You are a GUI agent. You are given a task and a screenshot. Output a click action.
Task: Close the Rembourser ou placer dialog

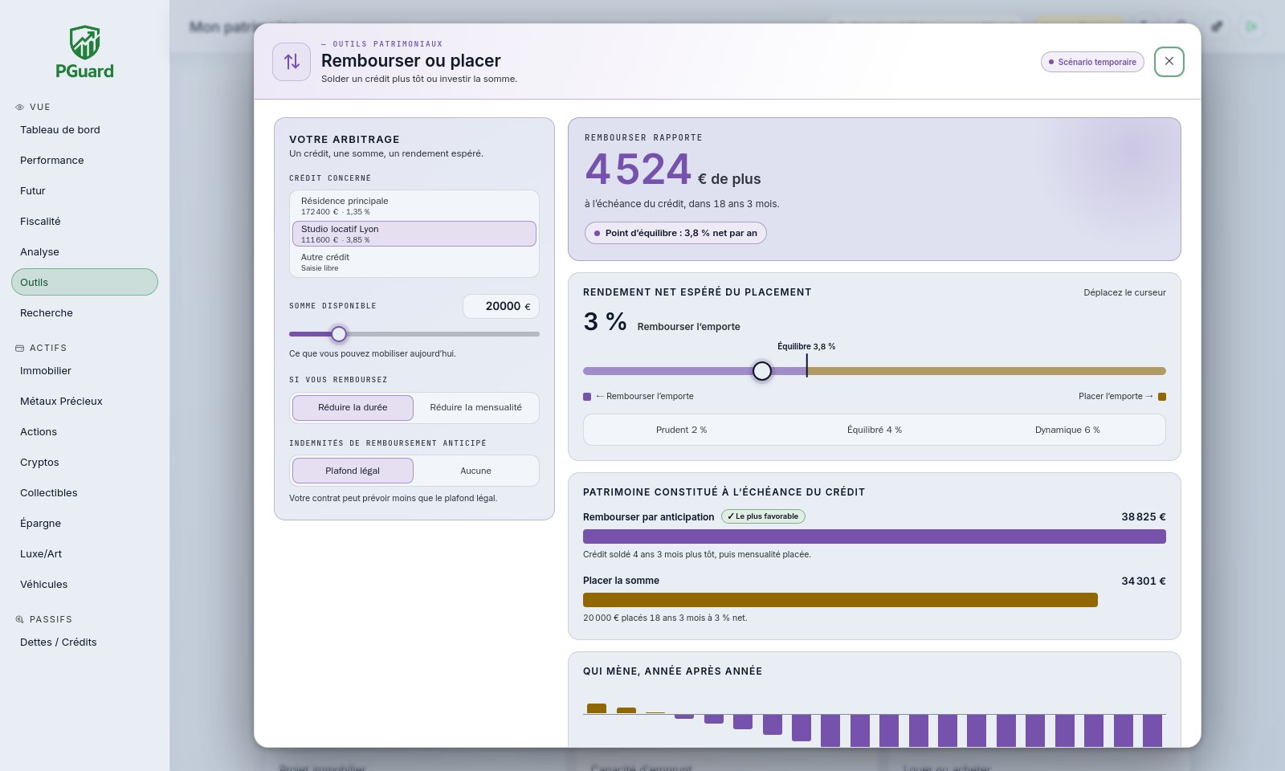click(x=1169, y=62)
